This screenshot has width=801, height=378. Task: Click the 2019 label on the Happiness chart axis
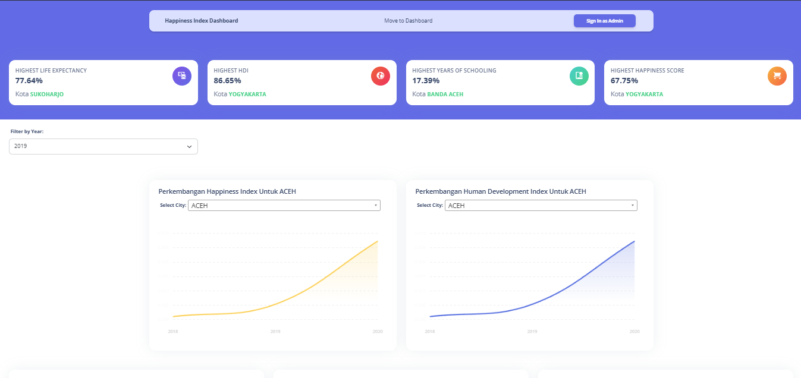pos(275,331)
